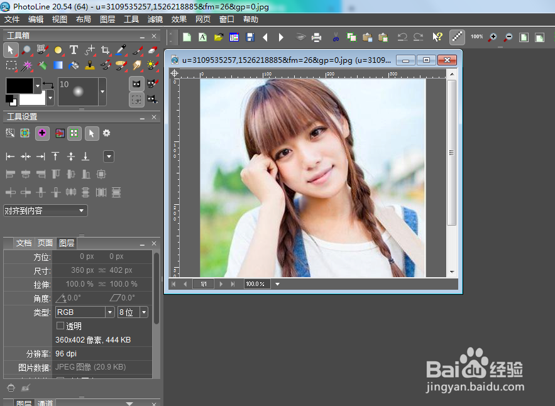Select the magnifier zoom tool in toolbox

[x=26, y=50]
